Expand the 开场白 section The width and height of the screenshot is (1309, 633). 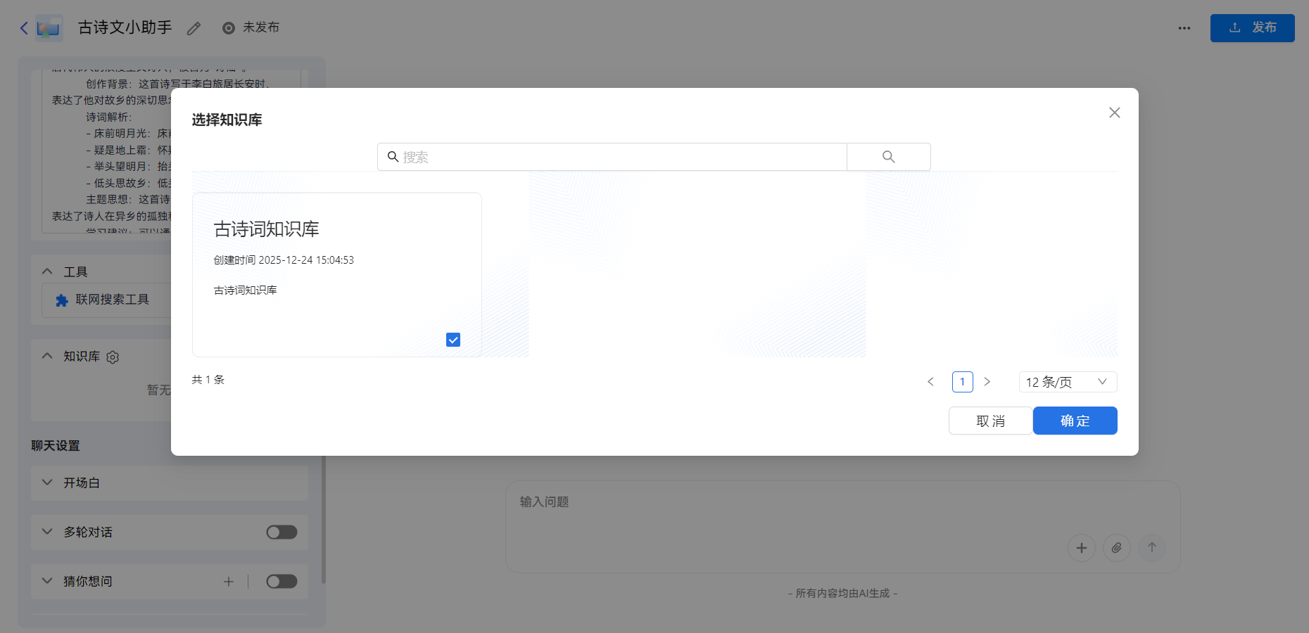pyautogui.click(x=47, y=483)
